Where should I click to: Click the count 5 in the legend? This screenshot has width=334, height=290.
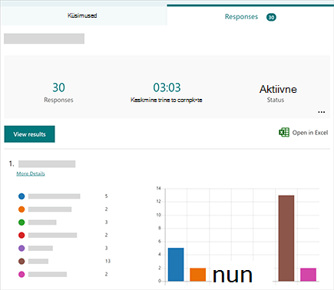pyautogui.click(x=106, y=196)
